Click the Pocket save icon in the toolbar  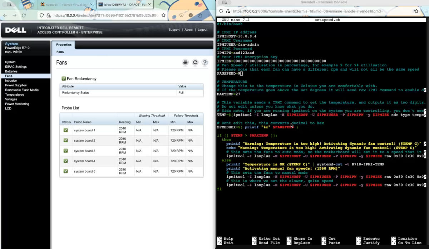[x=182, y=16]
